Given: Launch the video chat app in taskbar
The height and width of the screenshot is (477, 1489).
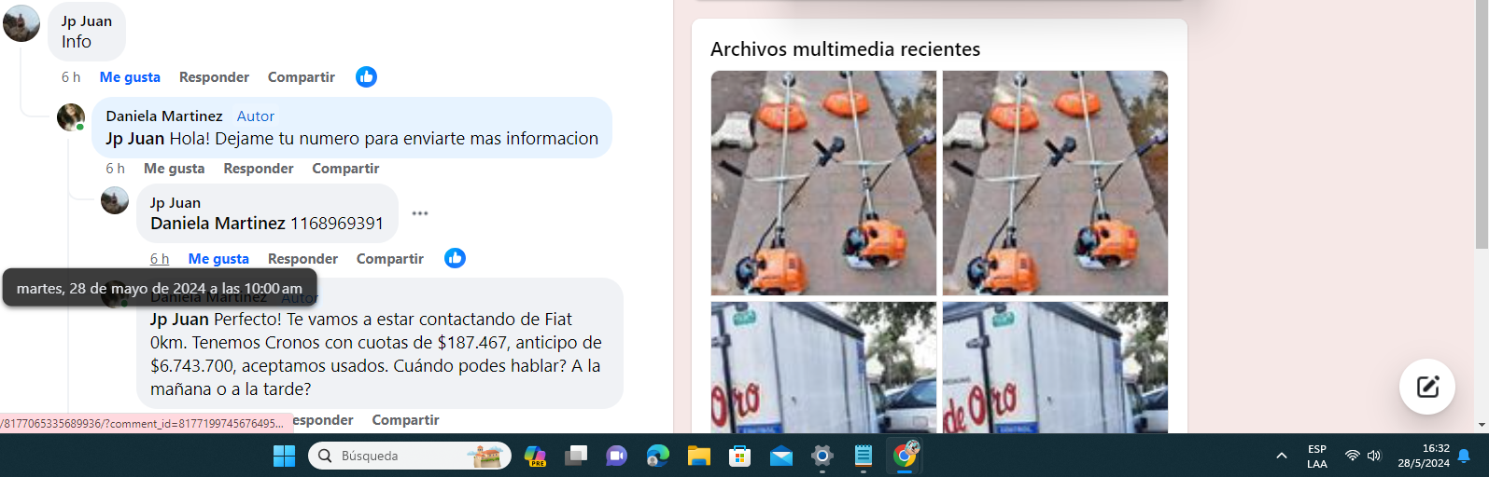Looking at the screenshot, I should (617, 456).
